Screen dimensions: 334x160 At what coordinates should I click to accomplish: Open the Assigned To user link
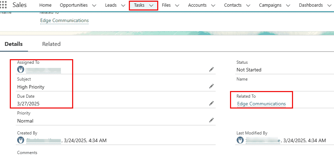[43, 70]
